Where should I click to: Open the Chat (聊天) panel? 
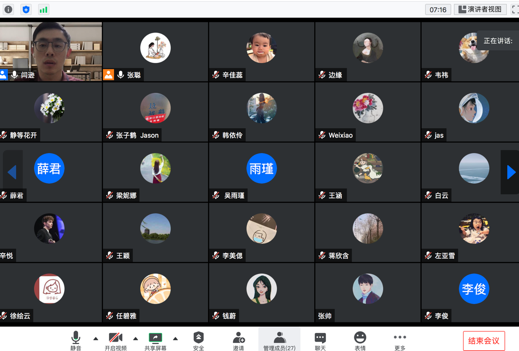coord(320,340)
